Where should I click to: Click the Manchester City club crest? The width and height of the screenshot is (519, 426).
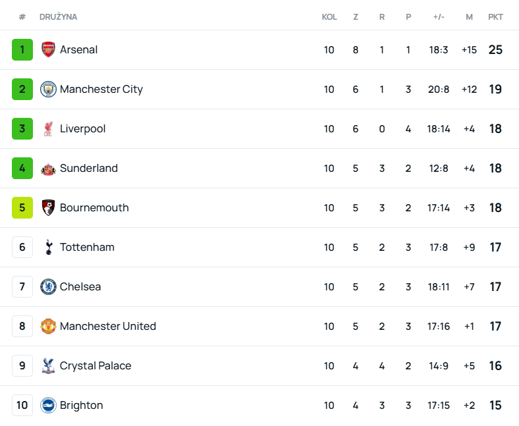[x=48, y=89]
